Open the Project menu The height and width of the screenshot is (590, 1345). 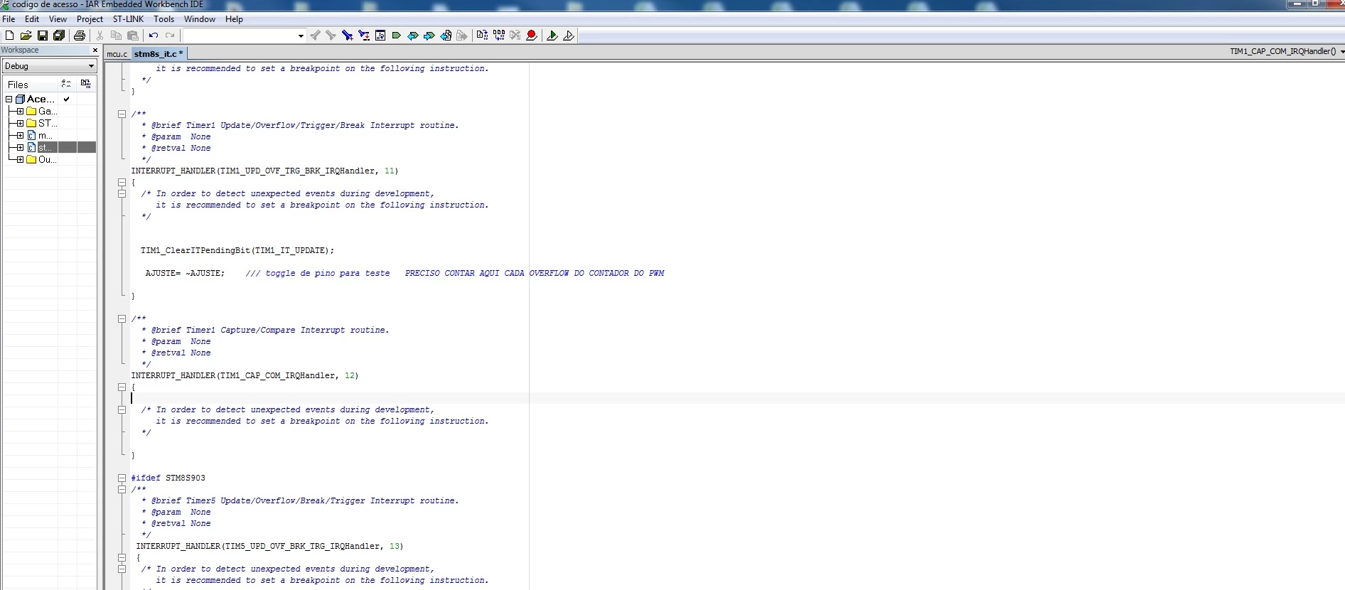click(90, 19)
